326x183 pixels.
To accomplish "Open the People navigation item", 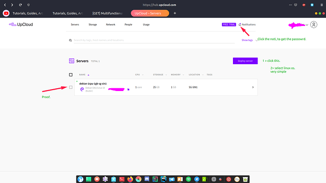I will [x=129, y=25].
